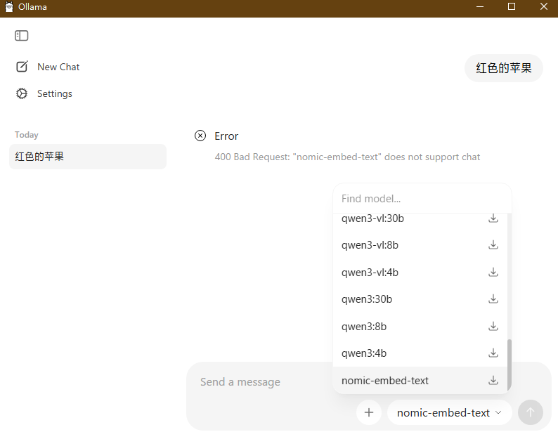This screenshot has width=558, height=432.
Task: Click download icon for qwen3:4b
Action: click(x=493, y=353)
